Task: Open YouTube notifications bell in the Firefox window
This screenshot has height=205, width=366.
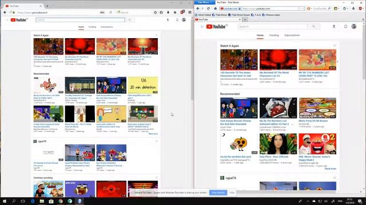Action: click(177, 20)
